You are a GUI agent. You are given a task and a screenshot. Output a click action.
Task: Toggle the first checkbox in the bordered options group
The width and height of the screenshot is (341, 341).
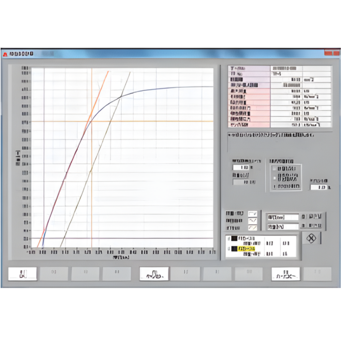click(275, 168)
